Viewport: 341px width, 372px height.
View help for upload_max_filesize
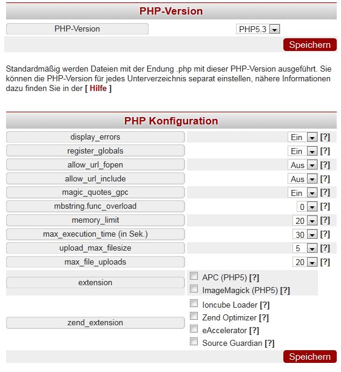click(x=325, y=248)
